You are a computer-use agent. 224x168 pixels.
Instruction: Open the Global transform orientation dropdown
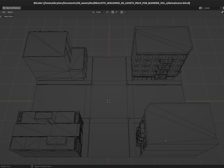(x=98, y=12)
